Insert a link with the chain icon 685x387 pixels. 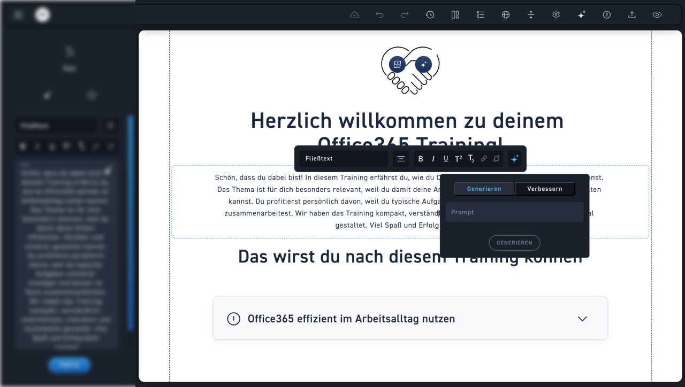[x=484, y=159]
